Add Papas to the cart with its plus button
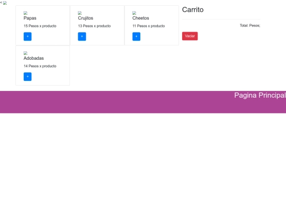 [x=28, y=36]
